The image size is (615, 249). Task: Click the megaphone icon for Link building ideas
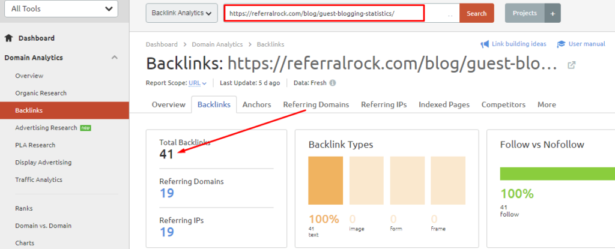[x=485, y=44]
